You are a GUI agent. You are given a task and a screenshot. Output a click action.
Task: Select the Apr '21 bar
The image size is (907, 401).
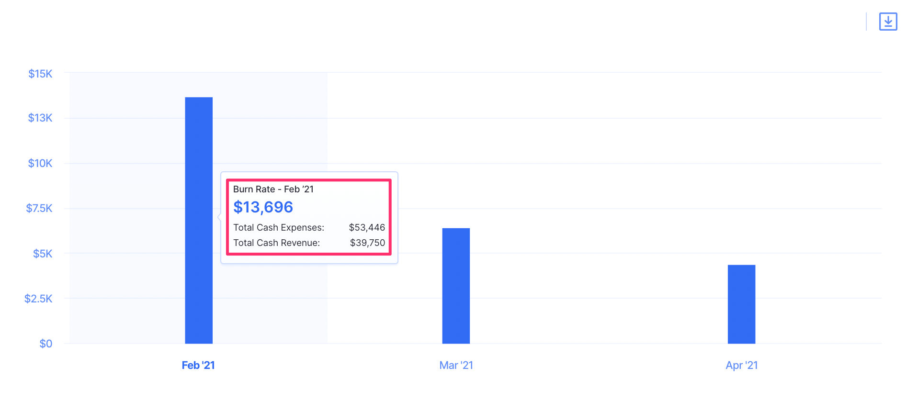741,304
